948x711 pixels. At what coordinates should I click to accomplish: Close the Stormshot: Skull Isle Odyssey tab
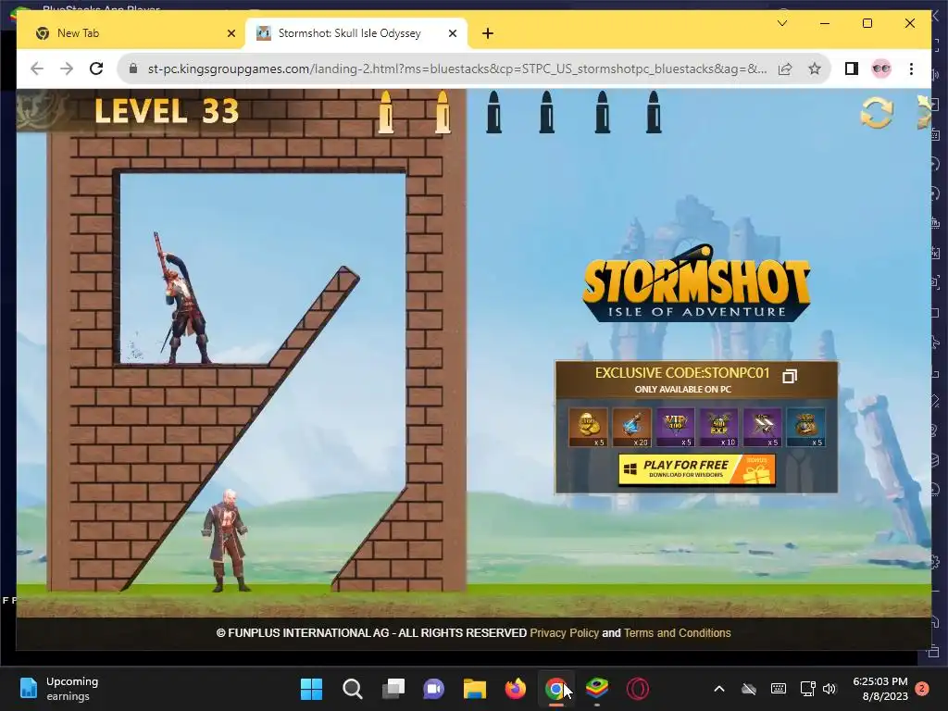point(452,33)
